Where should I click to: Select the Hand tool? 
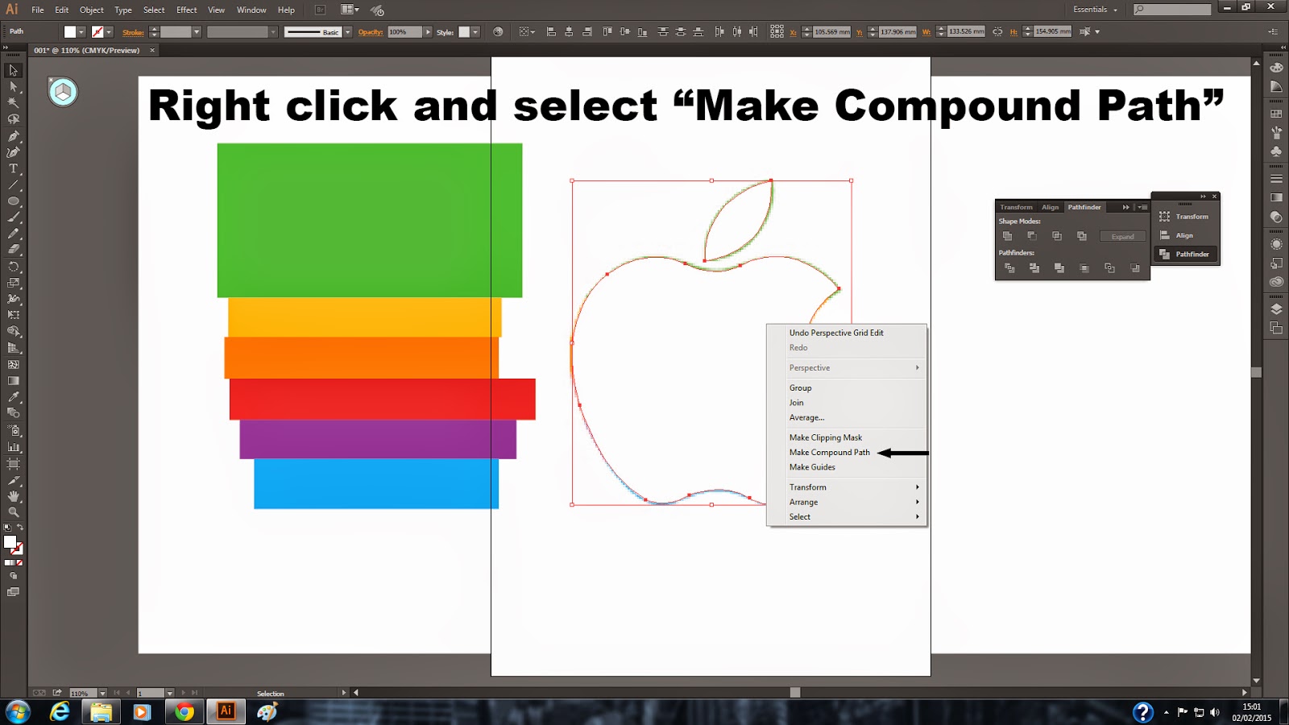14,496
